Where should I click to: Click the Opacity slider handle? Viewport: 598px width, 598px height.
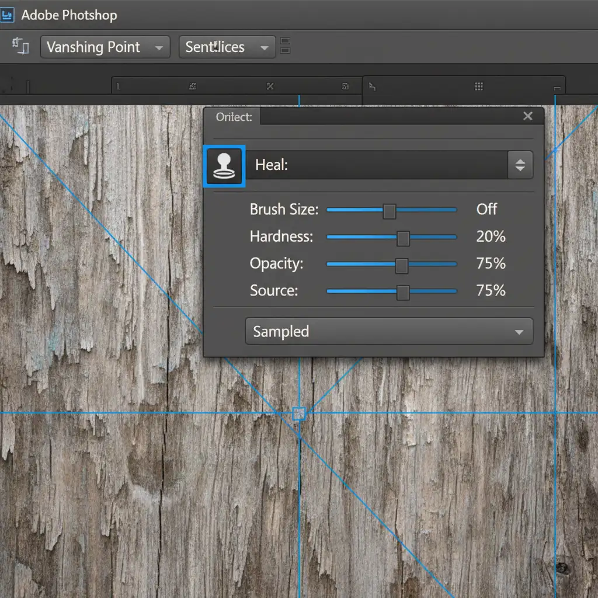402,265
